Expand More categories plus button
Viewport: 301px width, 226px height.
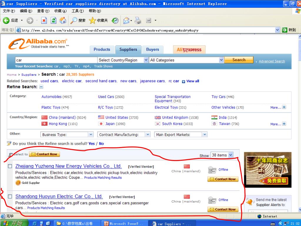[x=284, y=107]
